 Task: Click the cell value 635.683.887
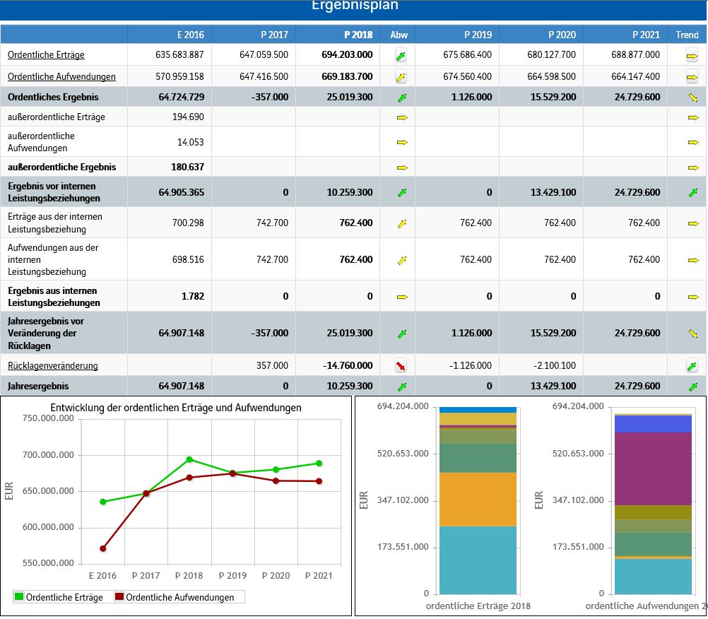tap(179, 54)
